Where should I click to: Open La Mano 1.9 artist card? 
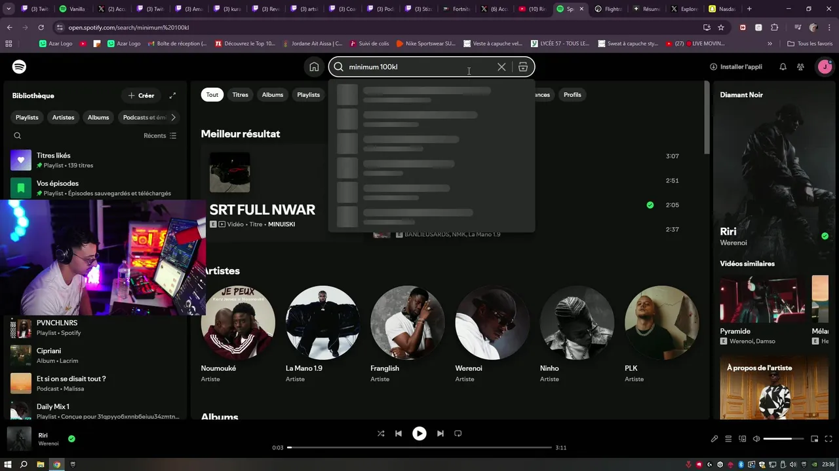click(x=322, y=335)
